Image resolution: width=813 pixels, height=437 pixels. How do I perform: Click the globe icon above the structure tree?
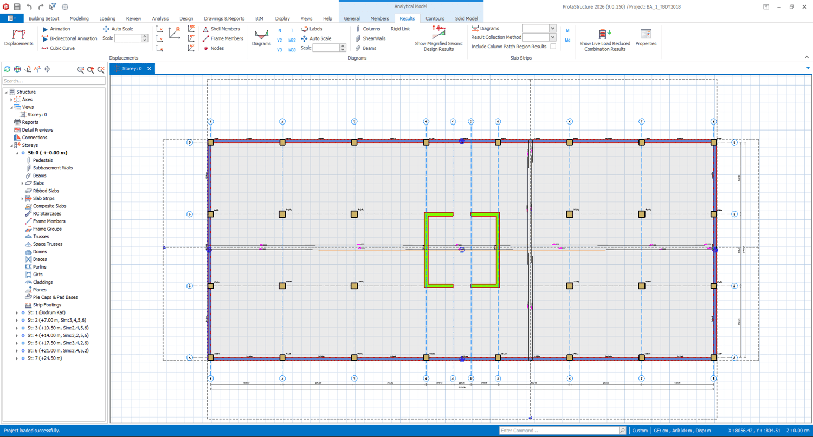[17, 69]
